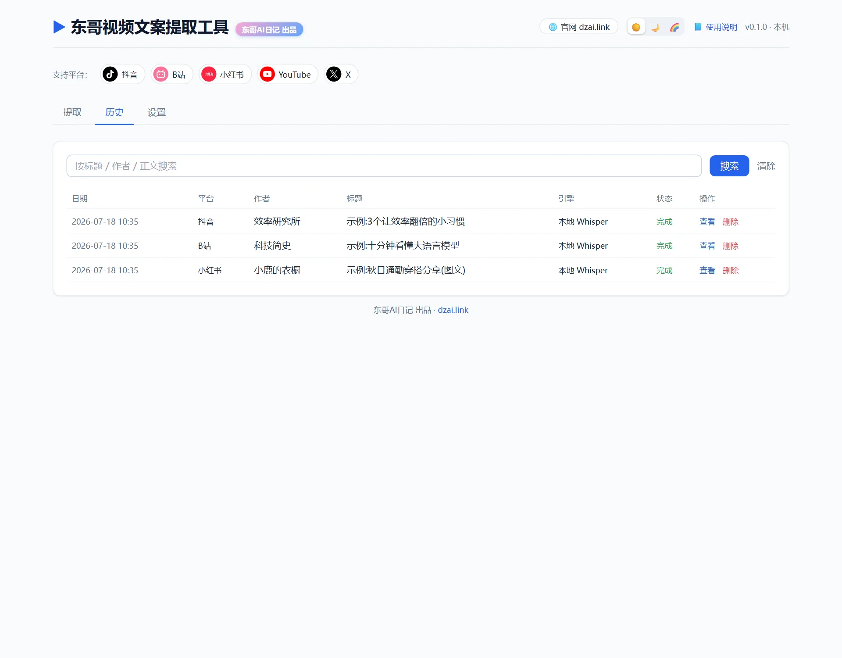Image resolution: width=842 pixels, height=658 pixels.
Task: Click the 作者 column header
Action: pos(262,199)
